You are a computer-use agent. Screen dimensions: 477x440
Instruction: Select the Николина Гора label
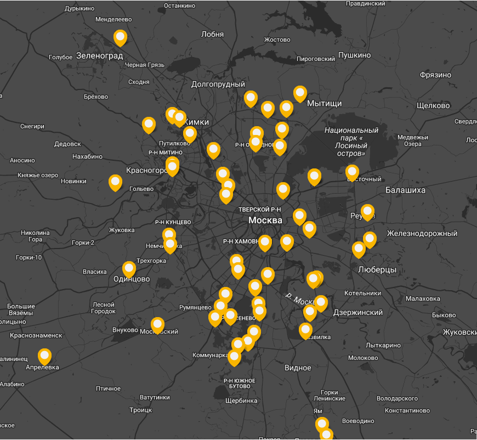(x=35, y=236)
